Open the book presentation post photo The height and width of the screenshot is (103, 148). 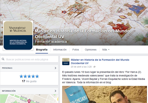(104, 95)
